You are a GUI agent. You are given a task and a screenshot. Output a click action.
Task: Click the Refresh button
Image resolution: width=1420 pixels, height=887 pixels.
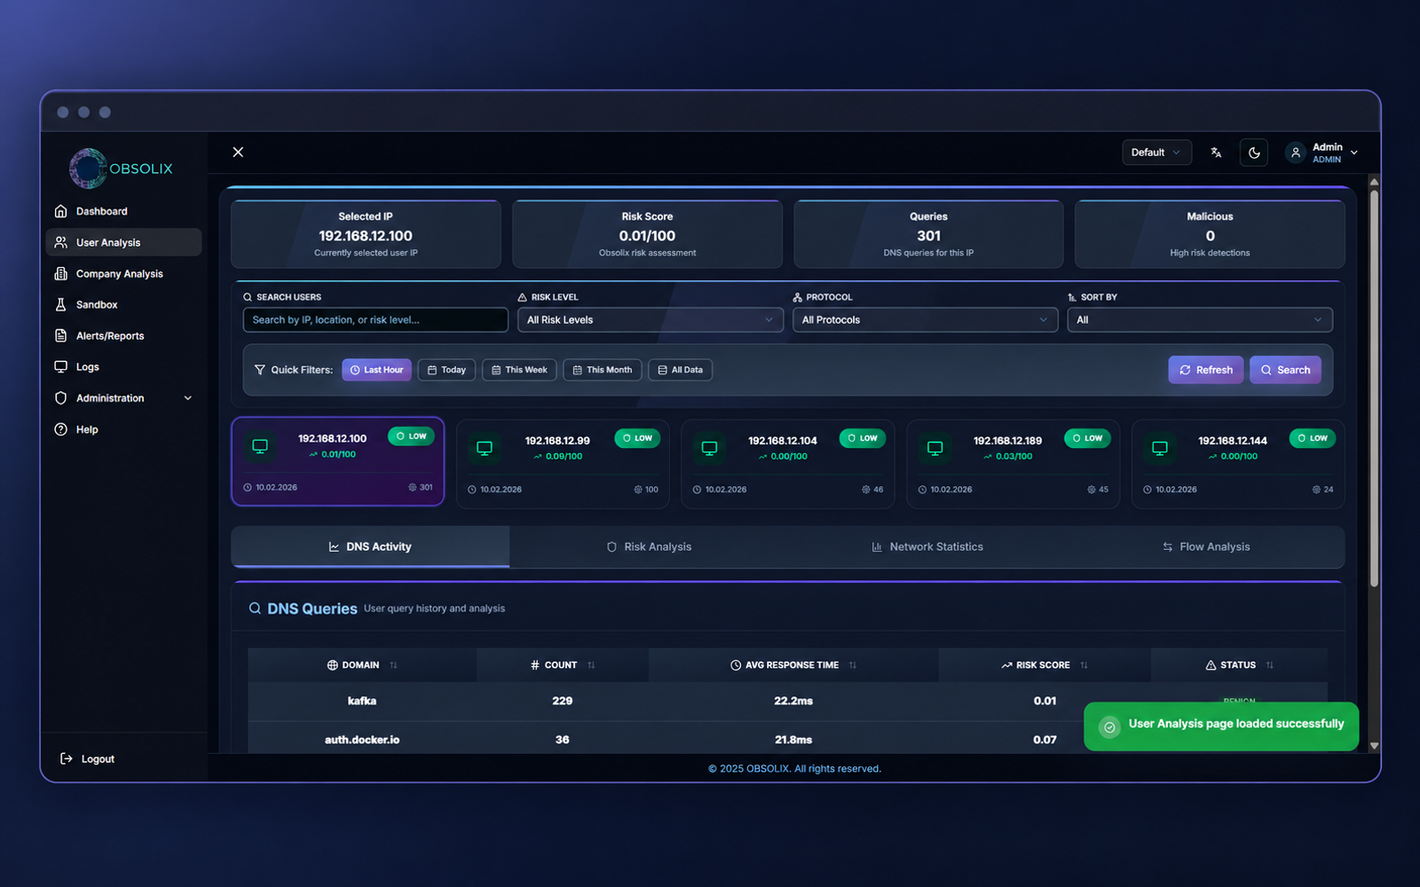pyautogui.click(x=1206, y=370)
